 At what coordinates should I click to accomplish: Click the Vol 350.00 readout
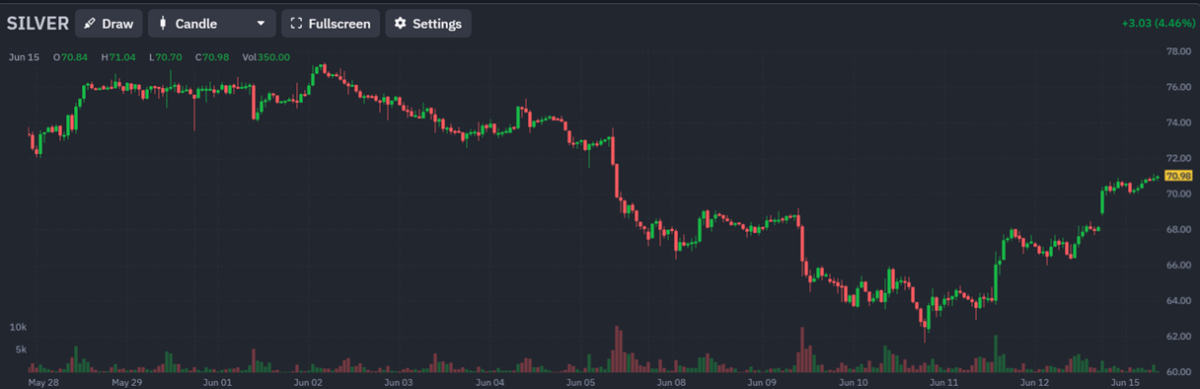point(263,57)
